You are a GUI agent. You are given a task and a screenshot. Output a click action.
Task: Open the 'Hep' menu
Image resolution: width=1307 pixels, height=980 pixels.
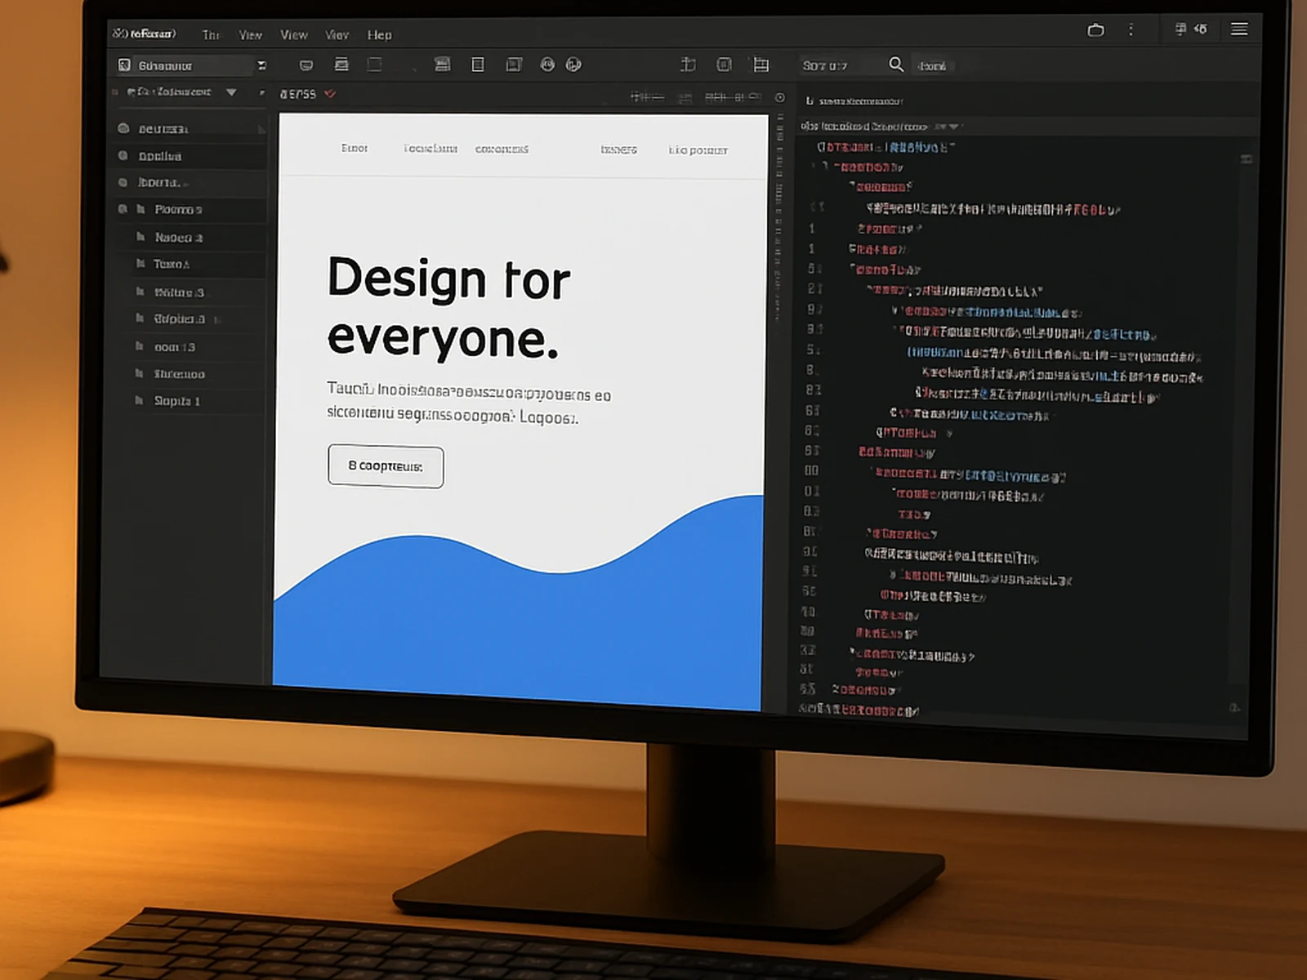point(379,35)
